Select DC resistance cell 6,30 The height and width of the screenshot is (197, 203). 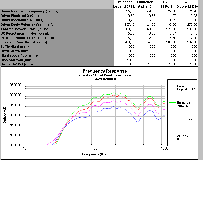152,33
